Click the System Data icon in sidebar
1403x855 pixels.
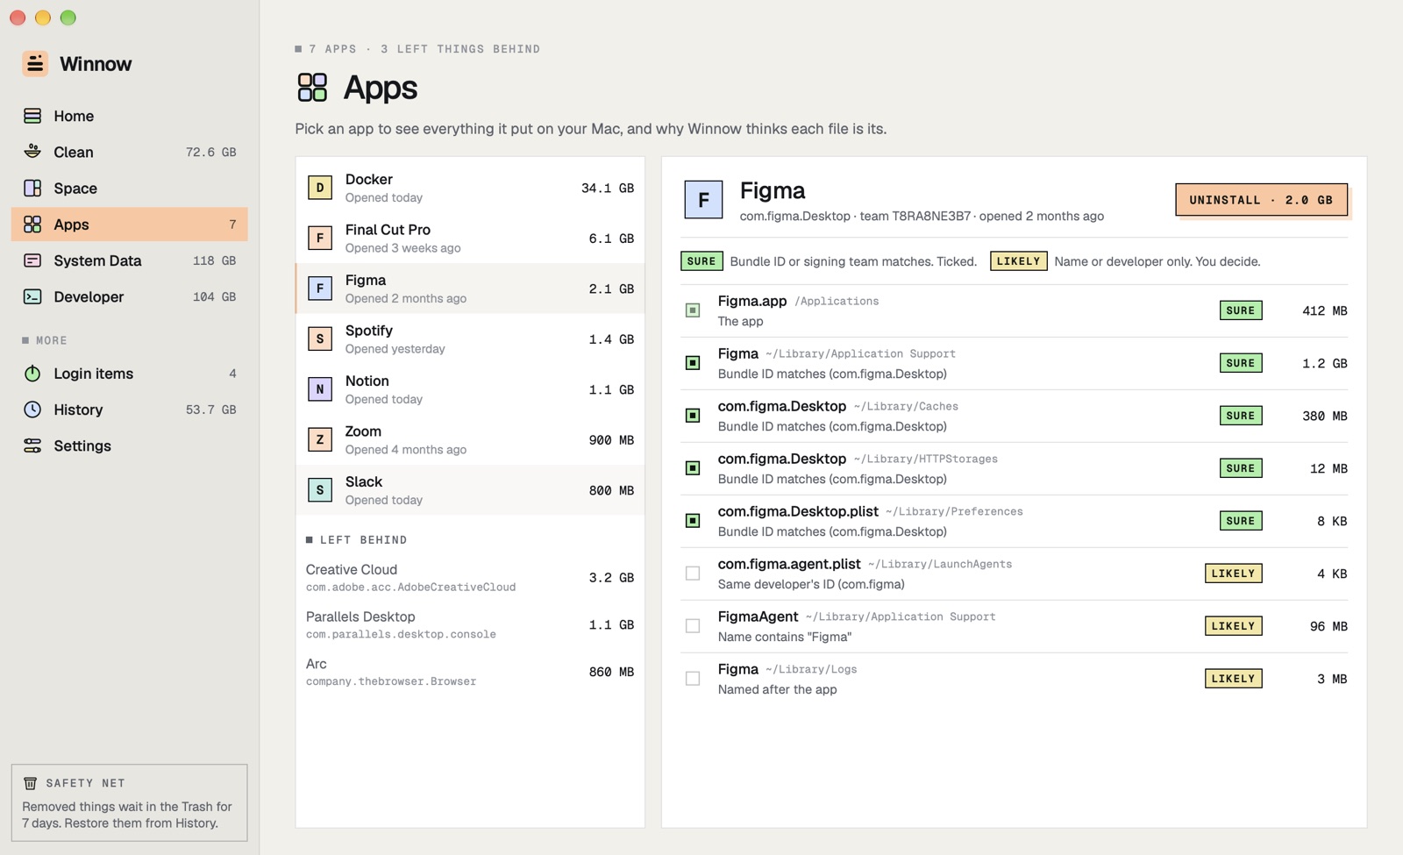32,260
